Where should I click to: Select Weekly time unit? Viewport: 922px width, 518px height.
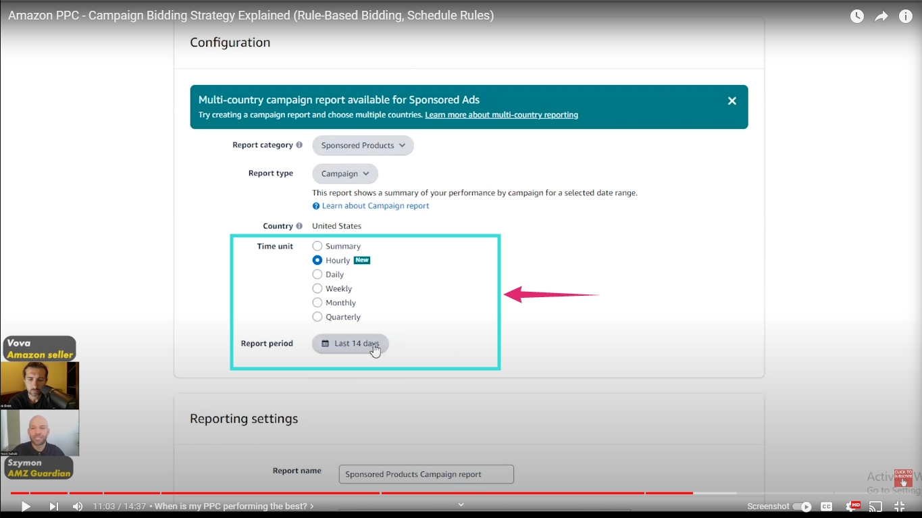pyautogui.click(x=317, y=288)
